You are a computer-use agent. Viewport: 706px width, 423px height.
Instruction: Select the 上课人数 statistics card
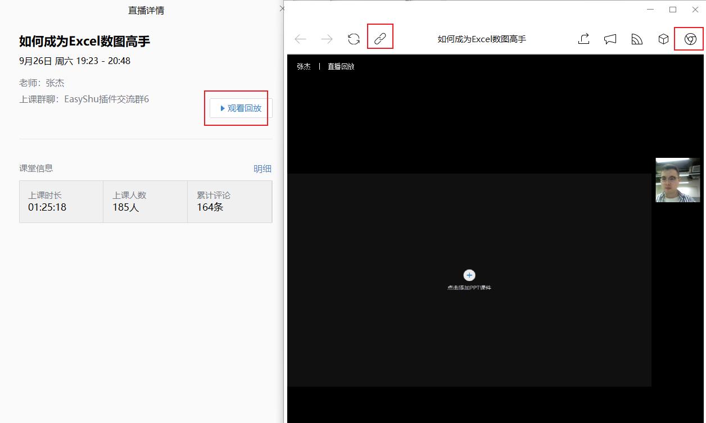[x=145, y=201]
